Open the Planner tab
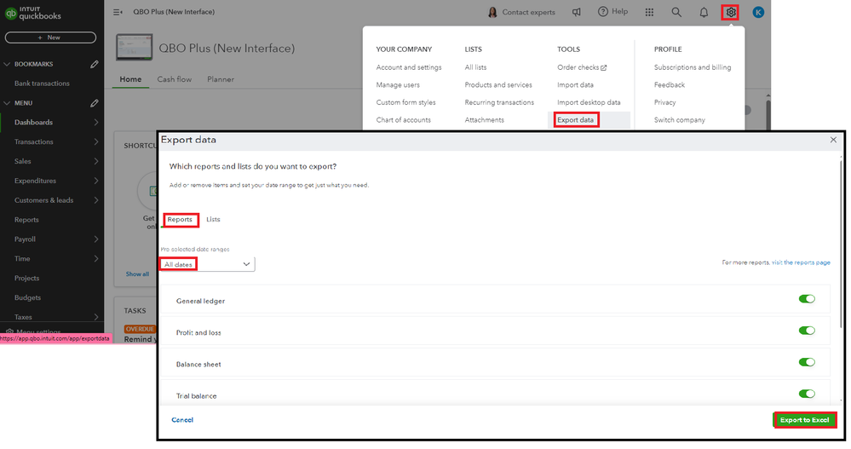This screenshot has height=449, width=851. click(221, 79)
